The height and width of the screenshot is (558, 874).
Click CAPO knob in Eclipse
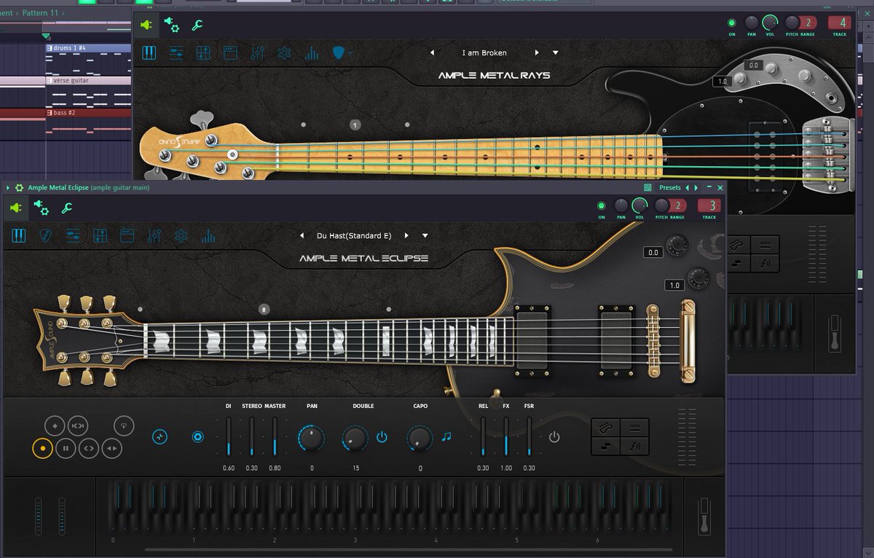[x=420, y=437]
